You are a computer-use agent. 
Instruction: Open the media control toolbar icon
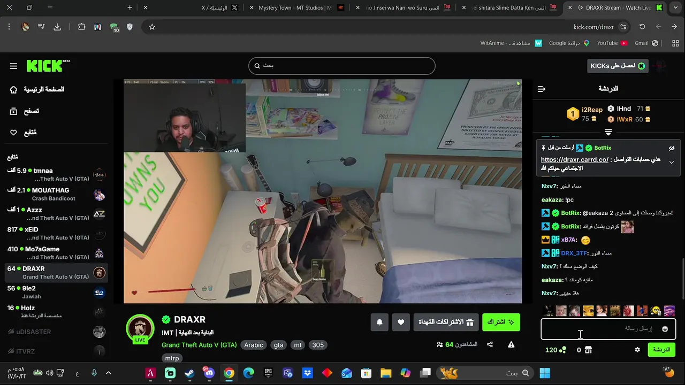[x=41, y=27]
